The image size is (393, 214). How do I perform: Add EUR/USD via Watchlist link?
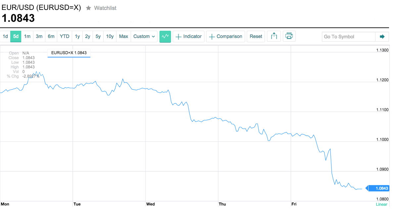pos(105,8)
